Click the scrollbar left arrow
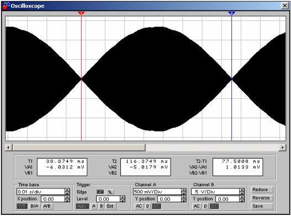 8,147
